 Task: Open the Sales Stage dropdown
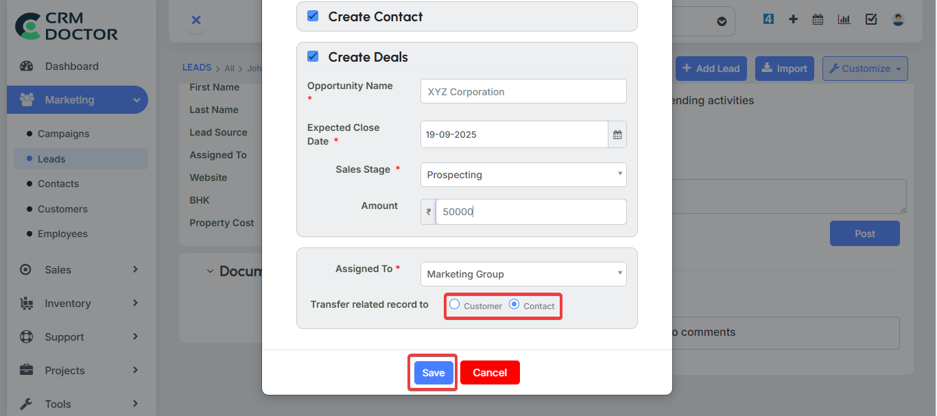[523, 175]
